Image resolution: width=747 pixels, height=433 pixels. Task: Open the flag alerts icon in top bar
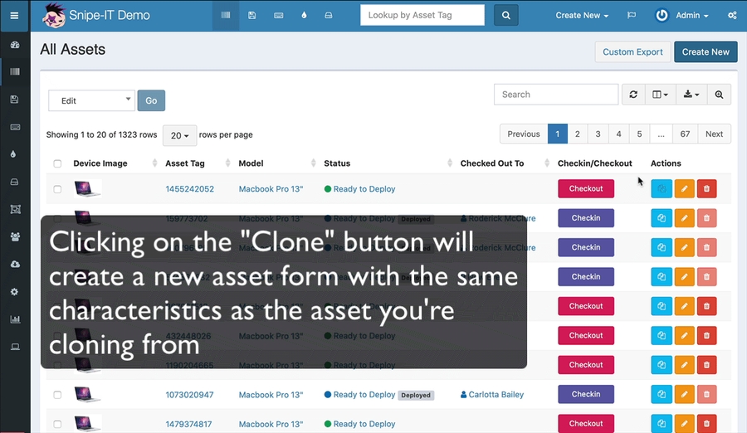pos(632,15)
